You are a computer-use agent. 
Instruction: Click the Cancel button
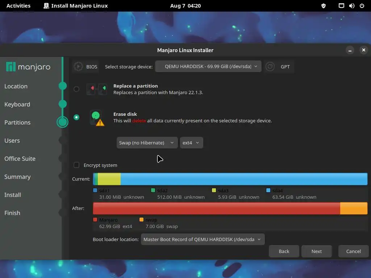[354, 251]
